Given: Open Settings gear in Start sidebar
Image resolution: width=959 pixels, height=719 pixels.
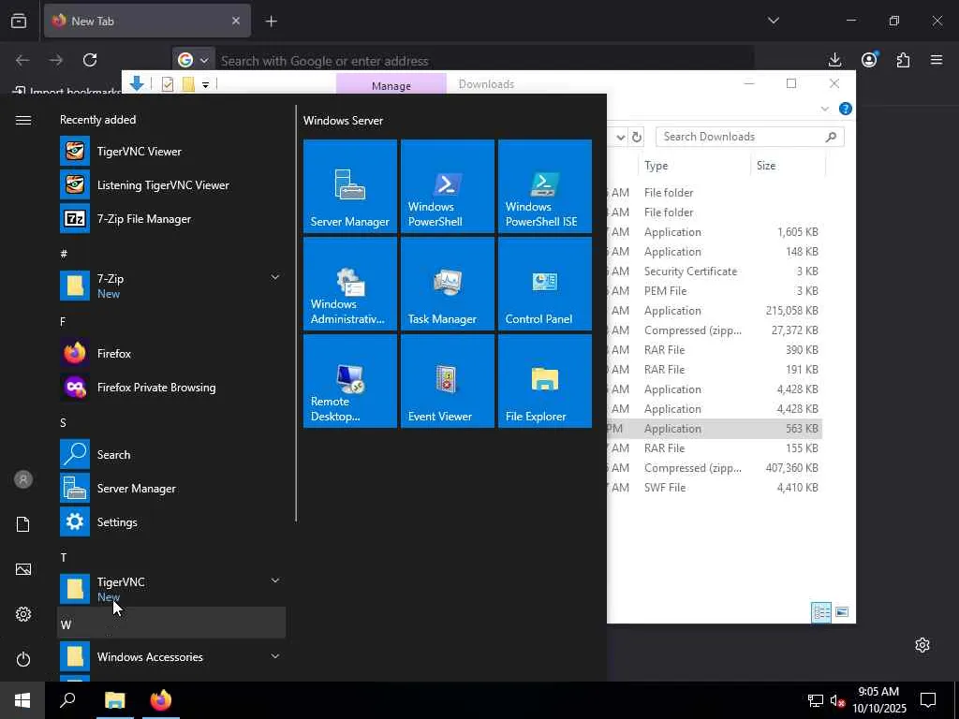Looking at the screenshot, I should click(x=23, y=614).
